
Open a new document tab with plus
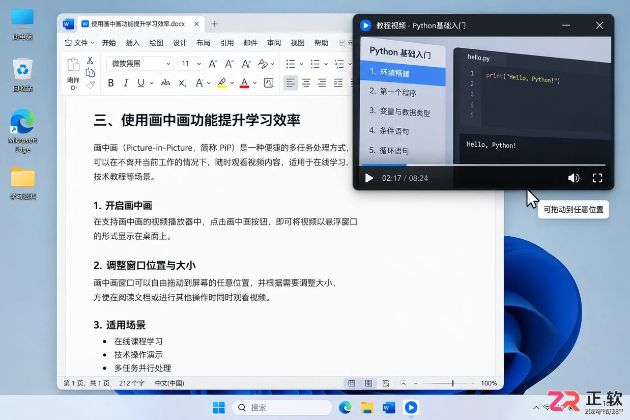pyautogui.click(x=214, y=24)
